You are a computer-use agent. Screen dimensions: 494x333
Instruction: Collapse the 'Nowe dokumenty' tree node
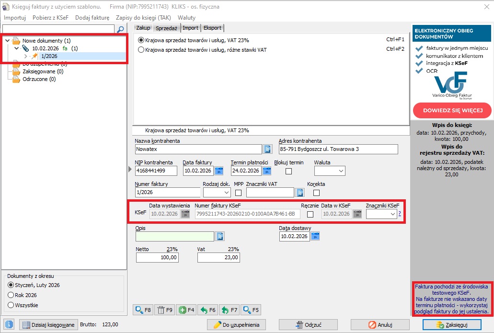pyautogui.click(x=7, y=41)
